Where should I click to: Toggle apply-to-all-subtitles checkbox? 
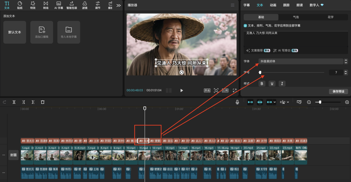point(245,26)
